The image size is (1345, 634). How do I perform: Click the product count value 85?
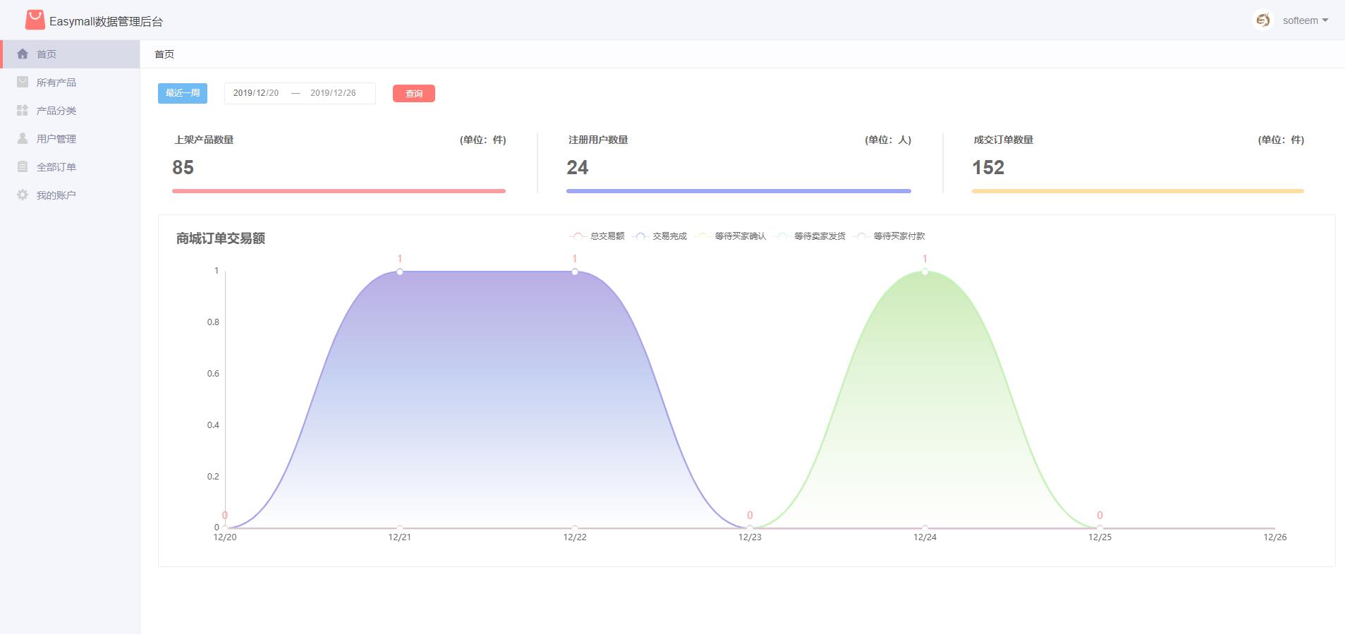point(183,167)
